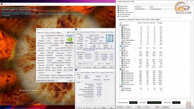Click the 'Stability Test: Started' log entry
The width and height of the screenshot is (194, 109).
tap(156, 9)
